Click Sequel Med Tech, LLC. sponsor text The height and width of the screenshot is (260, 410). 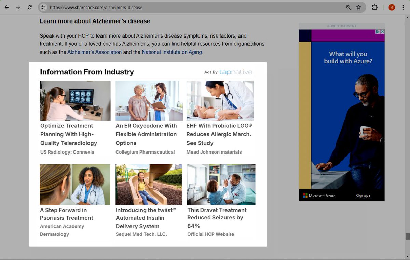coord(141,234)
